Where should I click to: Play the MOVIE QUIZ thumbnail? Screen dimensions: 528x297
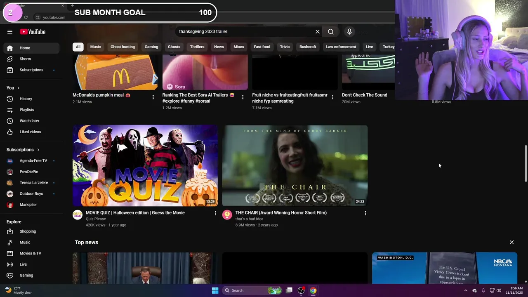pos(145,165)
